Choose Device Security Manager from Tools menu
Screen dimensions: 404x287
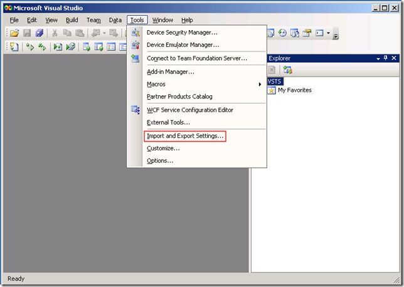197,33
